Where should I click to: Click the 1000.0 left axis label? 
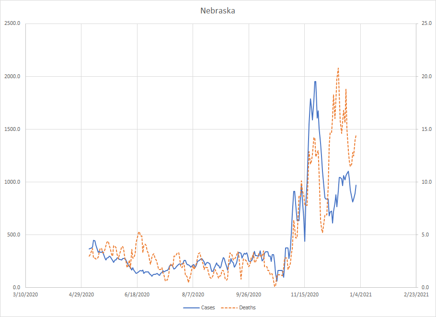(x=12, y=182)
